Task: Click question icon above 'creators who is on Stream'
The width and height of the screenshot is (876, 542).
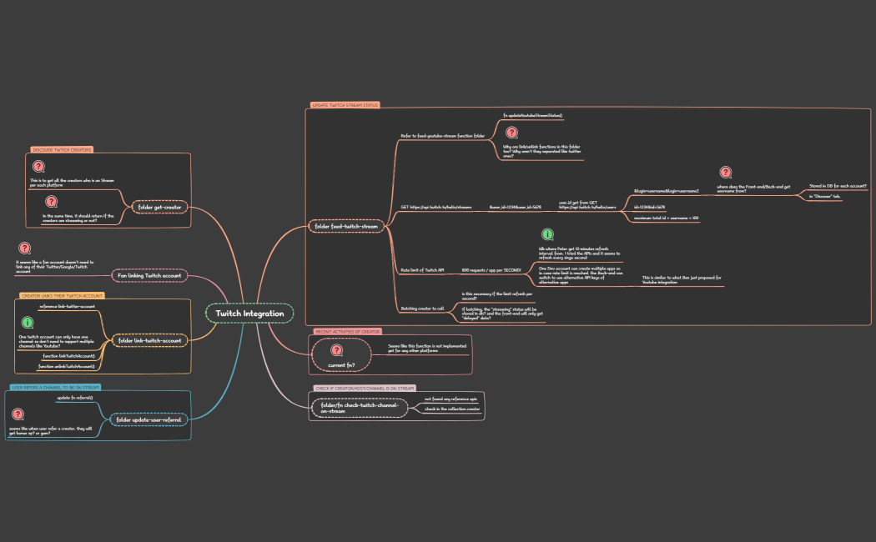Action: pos(38,167)
